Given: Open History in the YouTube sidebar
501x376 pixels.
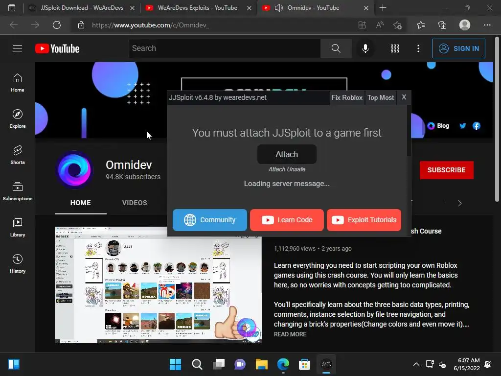Looking at the screenshot, I should click(18, 263).
